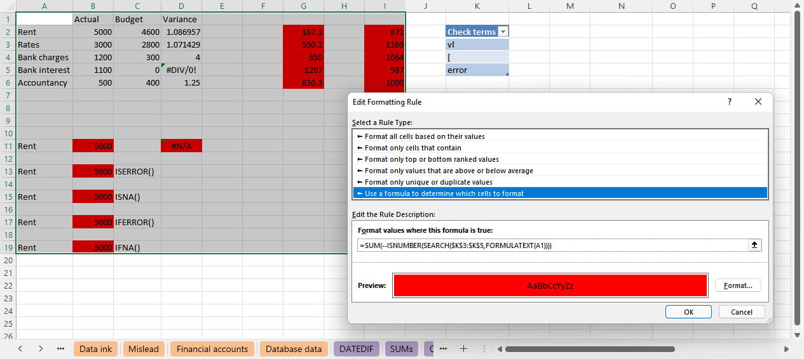Viewport: 804px width, 359px height.
Task: Open the dialog Help question mark
Action: [x=729, y=101]
